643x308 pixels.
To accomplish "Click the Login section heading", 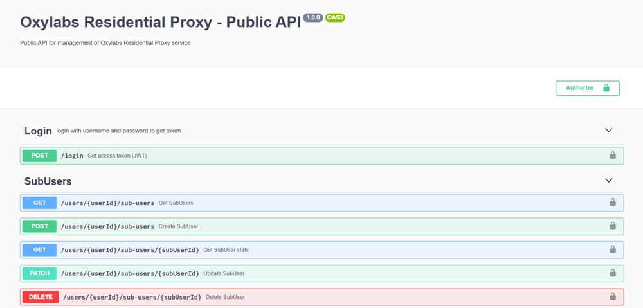I will (38, 131).
